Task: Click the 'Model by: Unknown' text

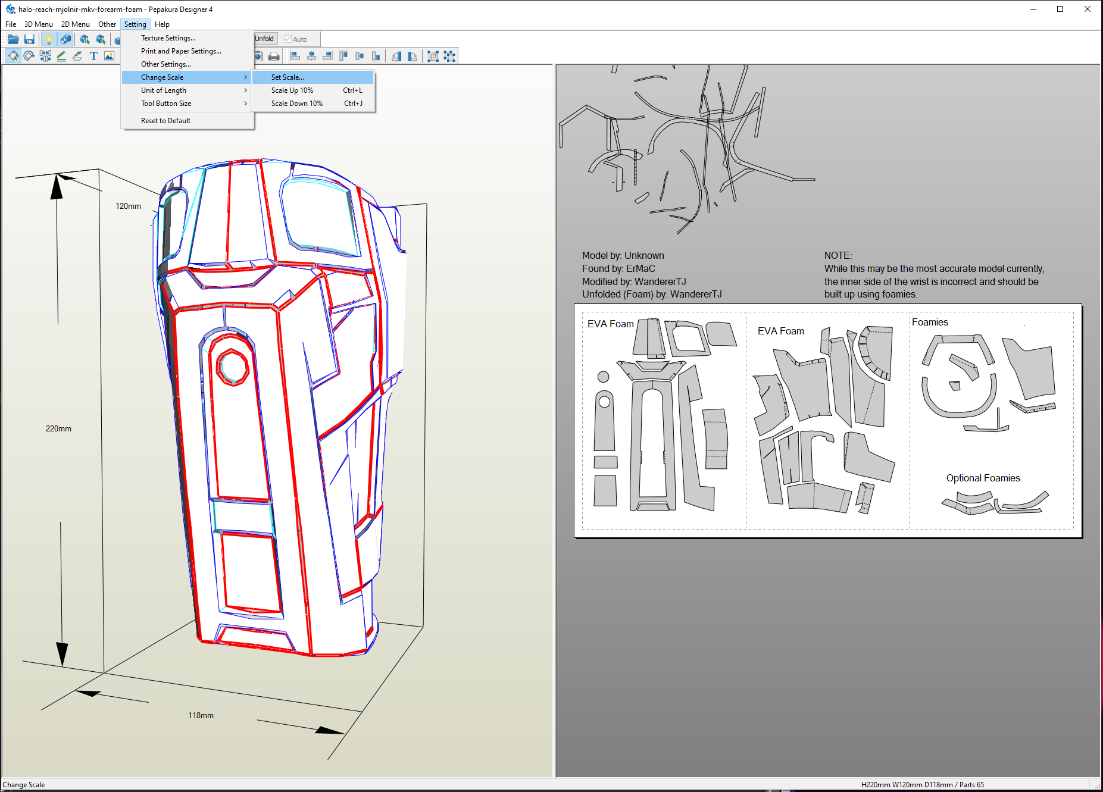Action: pyautogui.click(x=623, y=255)
